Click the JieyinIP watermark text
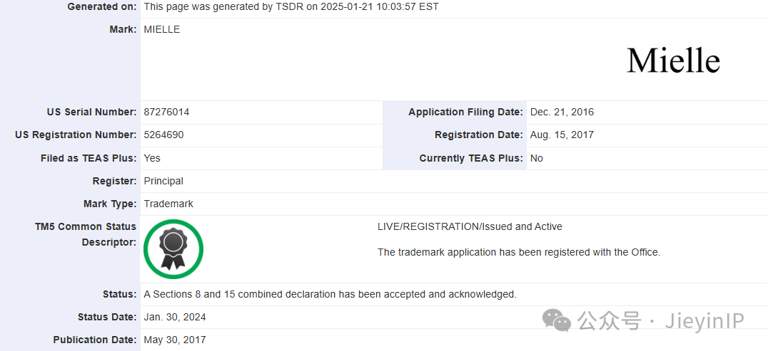The image size is (768, 351). coord(704,321)
